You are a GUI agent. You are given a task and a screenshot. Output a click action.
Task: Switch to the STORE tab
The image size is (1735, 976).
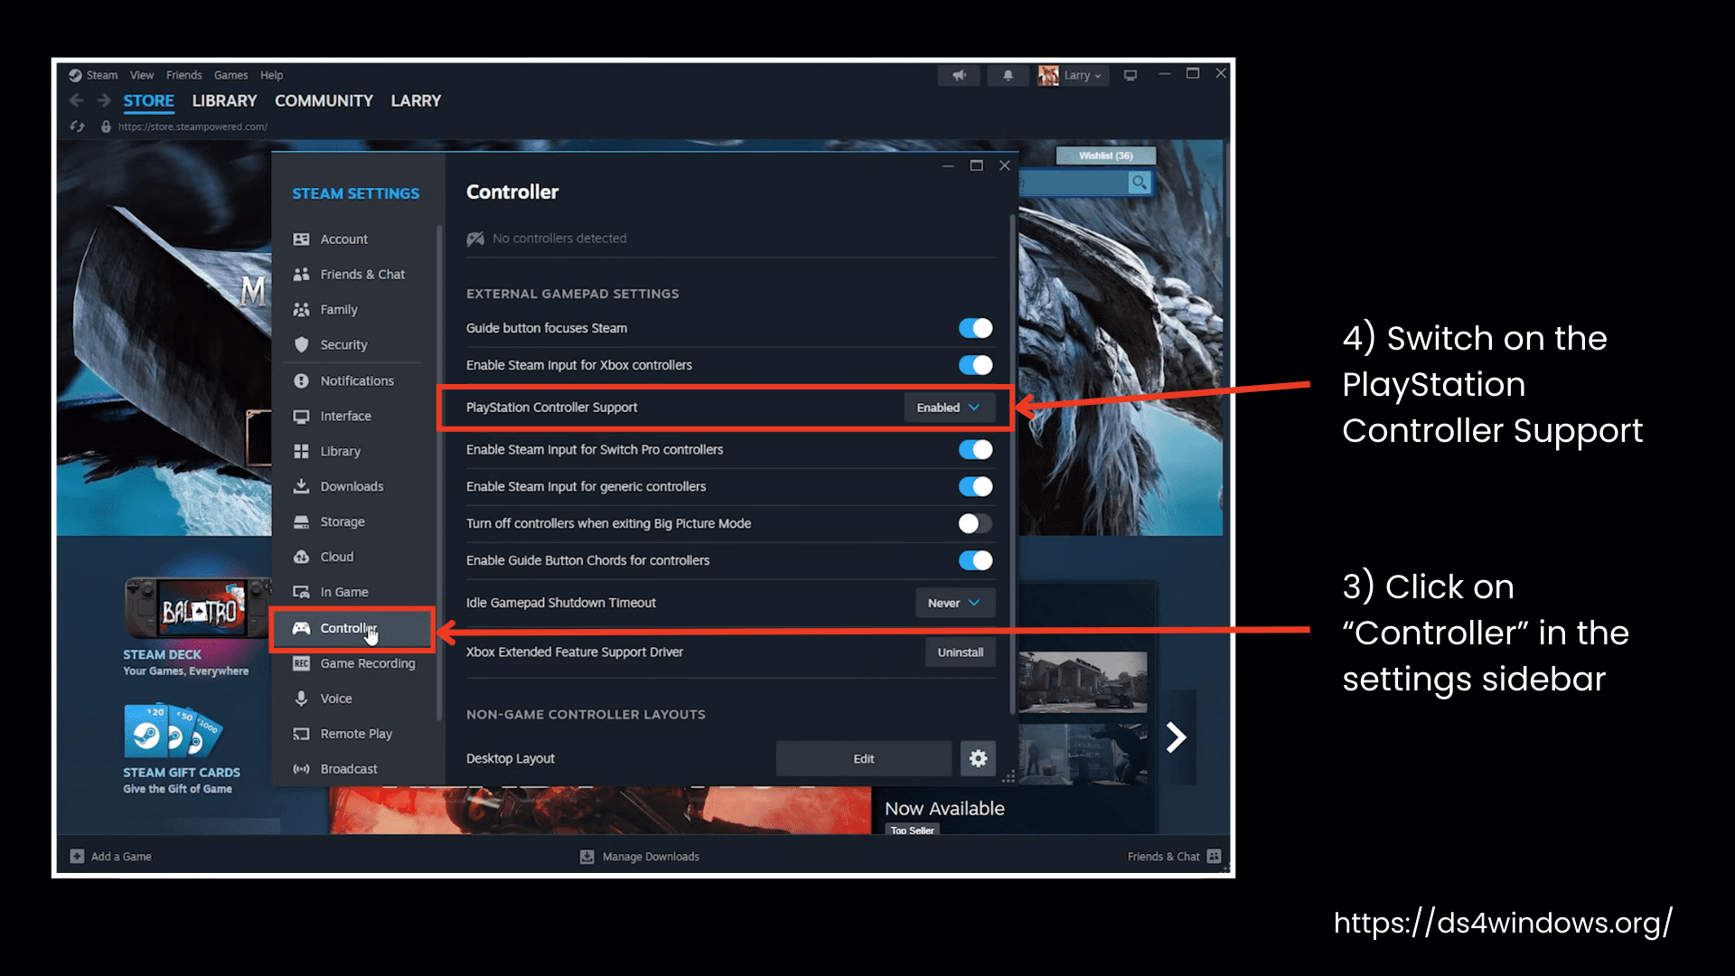click(x=149, y=100)
